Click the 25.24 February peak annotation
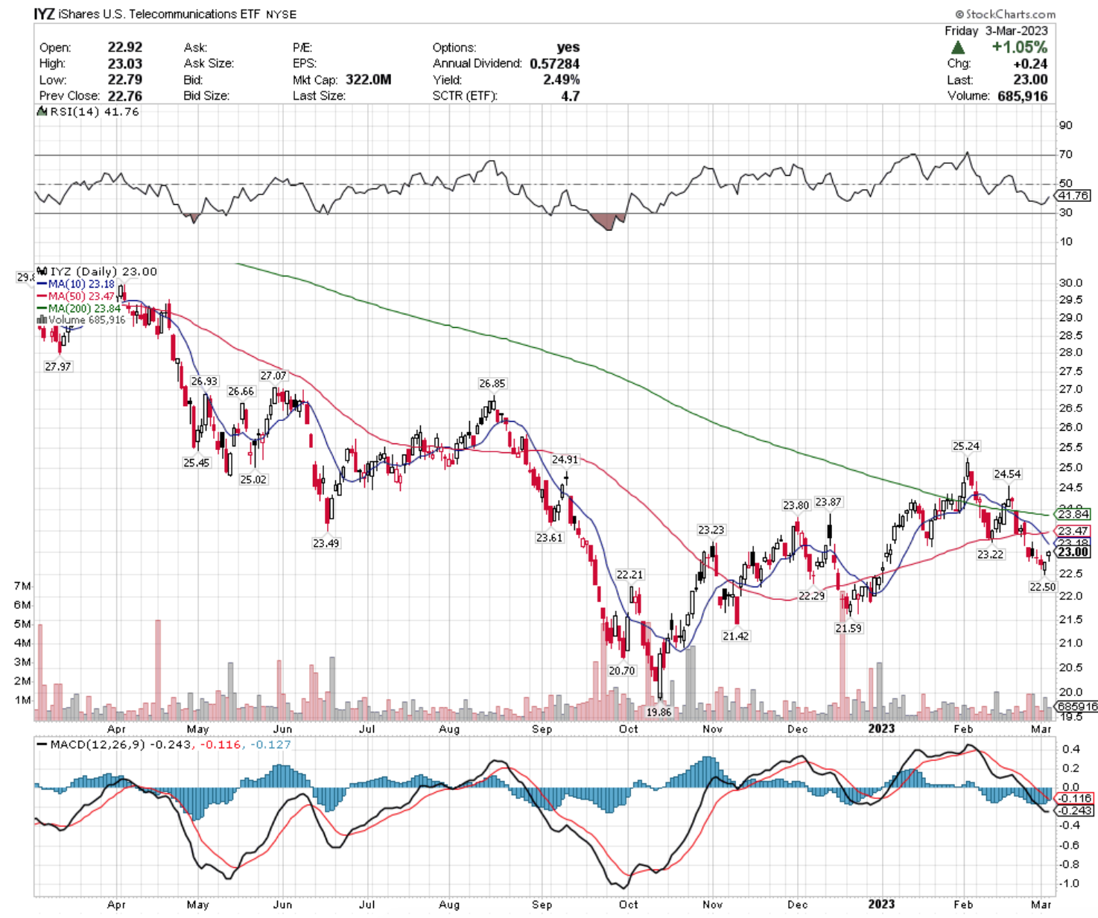 [966, 446]
